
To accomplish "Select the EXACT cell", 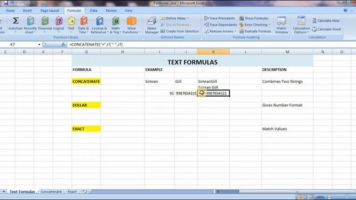I will (86, 129).
